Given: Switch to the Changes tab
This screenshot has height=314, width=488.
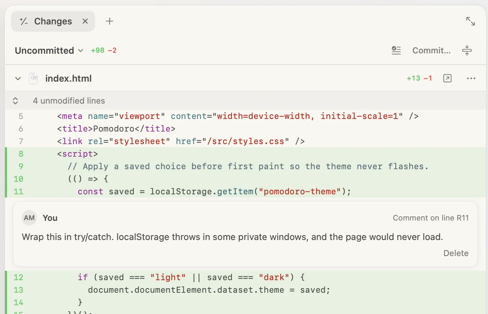Looking at the screenshot, I should [53, 21].
